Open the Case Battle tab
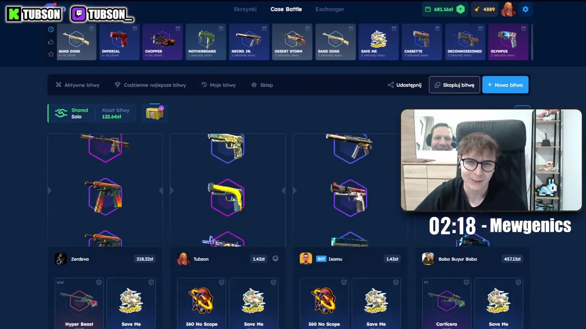This screenshot has height=329, width=586. (286, 9)
